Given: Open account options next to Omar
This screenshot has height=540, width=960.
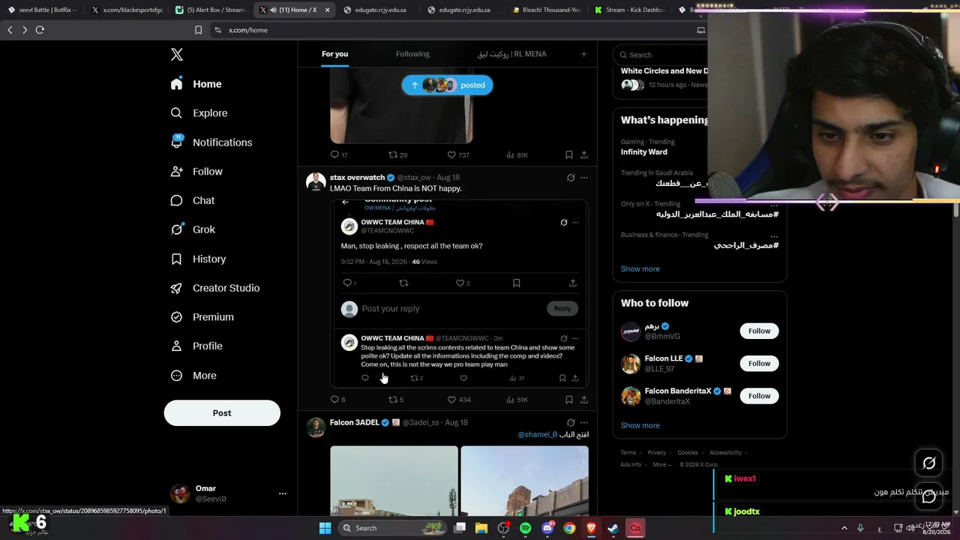Looking at the screenshot, I should coord(282,493).
